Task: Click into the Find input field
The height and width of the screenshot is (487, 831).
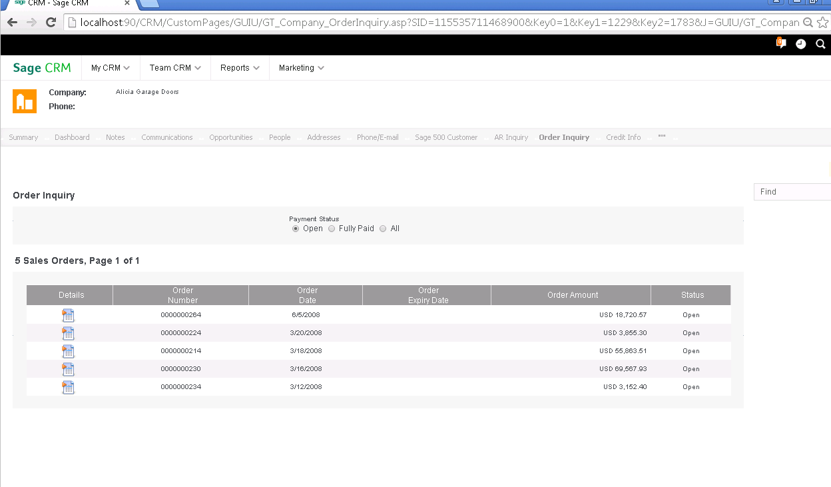Action: click(792, 192)
